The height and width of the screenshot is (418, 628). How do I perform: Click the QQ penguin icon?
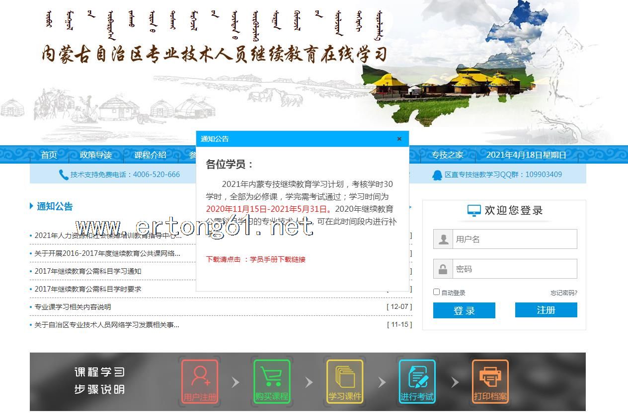(437, 175)
